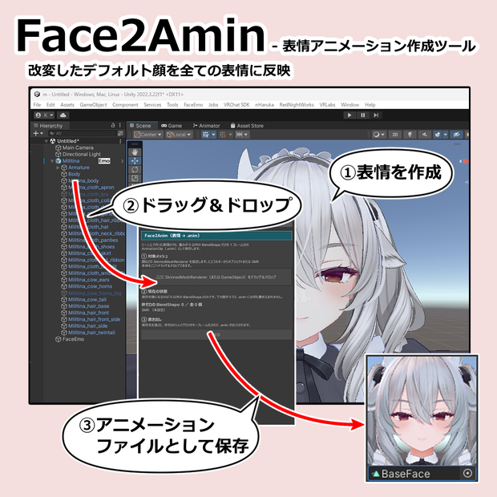Select the BaseFace animation thumbnail
The width and height of the screenshot is (497, 497).
pos(422,410)
